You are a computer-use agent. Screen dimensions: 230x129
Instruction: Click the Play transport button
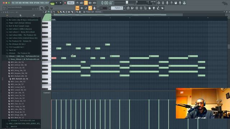[56, 3]
